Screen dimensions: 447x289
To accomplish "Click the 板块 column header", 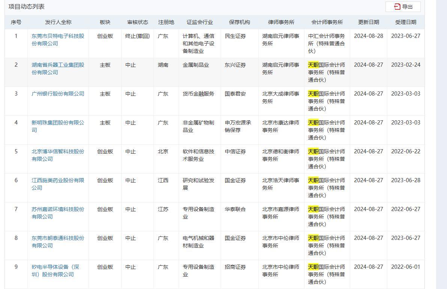I will (105, 22).
